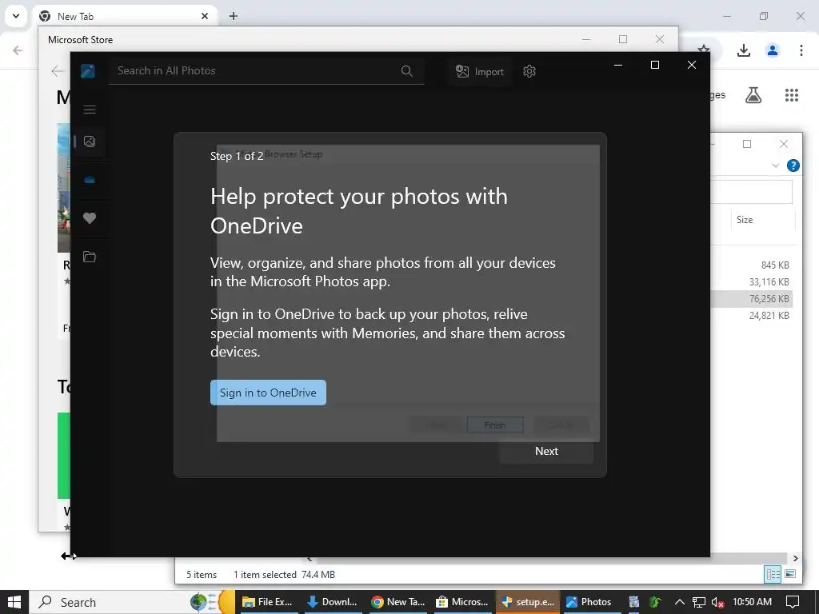
Task: Click the taskbar Search box
Action: point(132,602)
